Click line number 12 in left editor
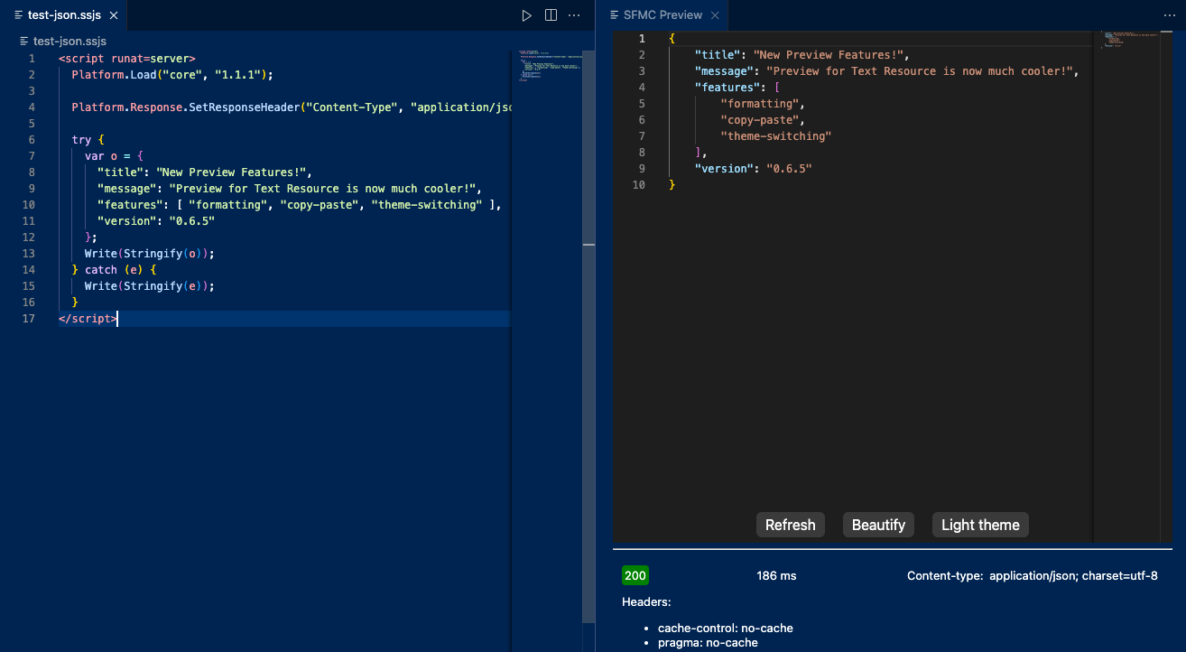Screen dimensions: 1186x652 click(x=28, y=238)
